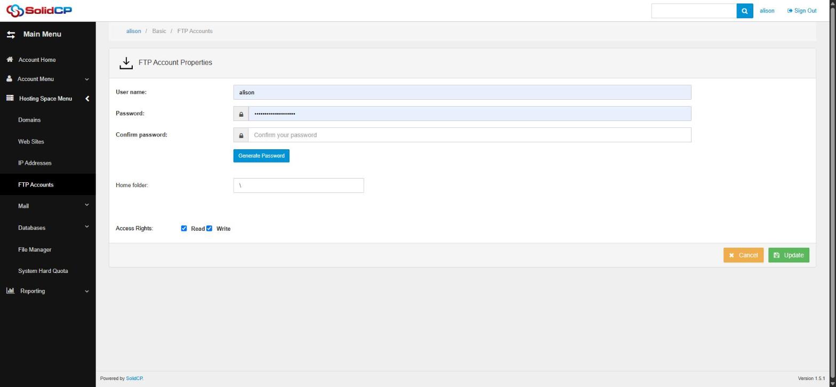Screen dimensions: 836x387
Task: Open Web Sites in the sidebar
Action: (31, 142)
